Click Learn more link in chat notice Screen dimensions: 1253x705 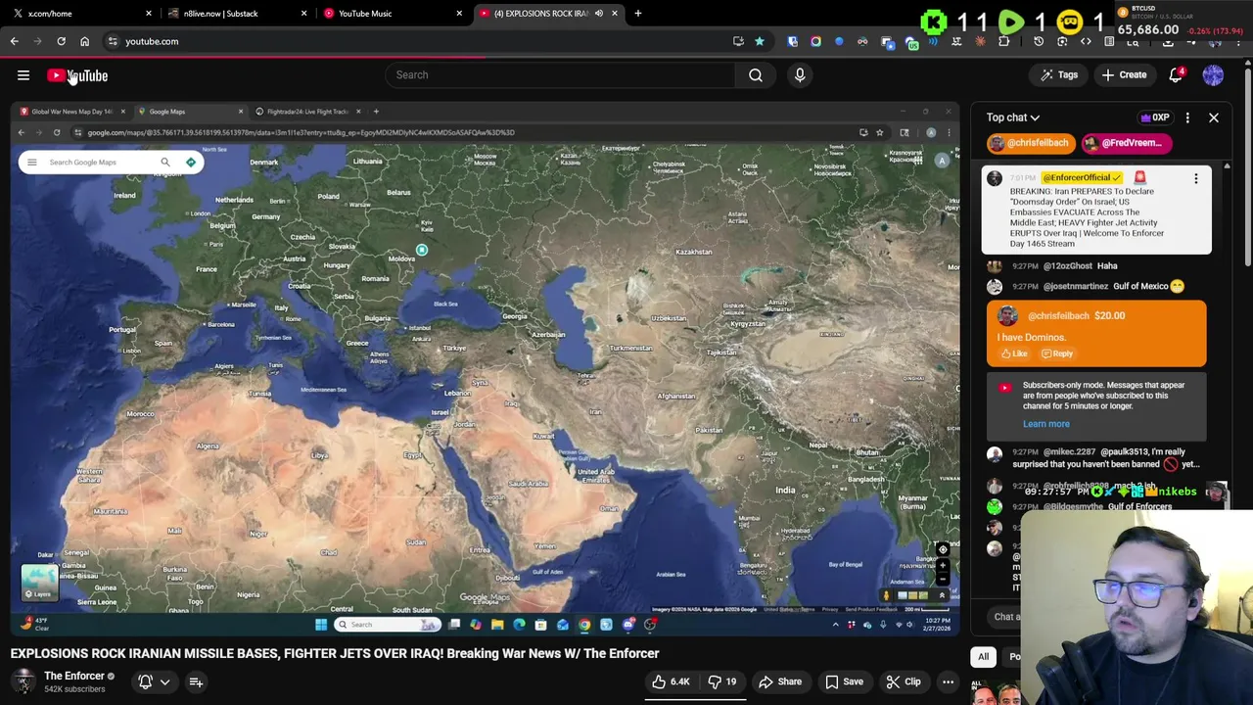(1045, 424)
